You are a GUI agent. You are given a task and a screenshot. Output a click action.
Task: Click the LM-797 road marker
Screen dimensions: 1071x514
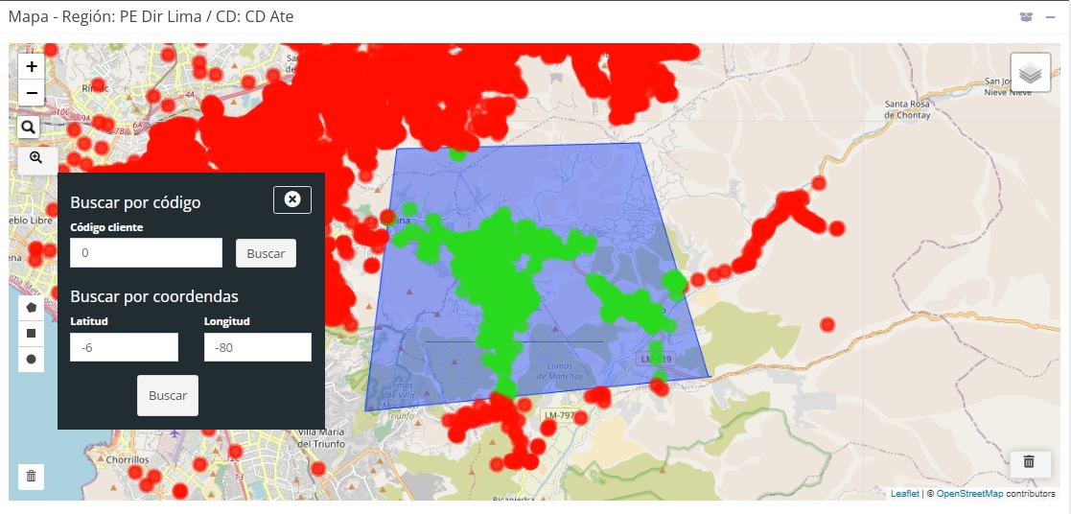click(x=561, y=414)
